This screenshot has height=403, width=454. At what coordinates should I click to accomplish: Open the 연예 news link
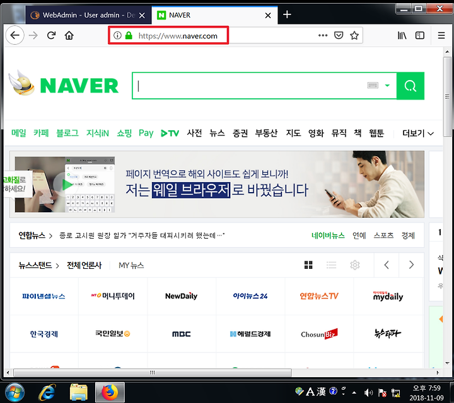click(x=359, y=236)
